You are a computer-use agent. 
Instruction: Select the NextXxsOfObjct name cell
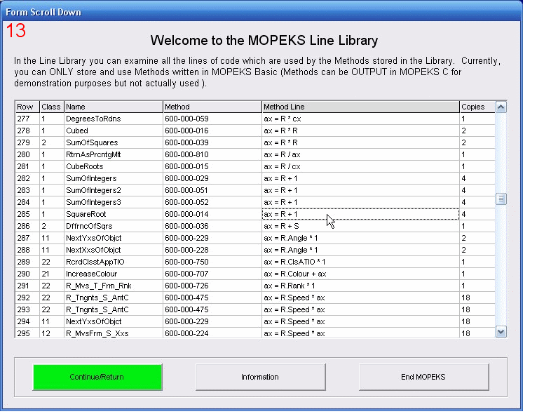point(114,250)
